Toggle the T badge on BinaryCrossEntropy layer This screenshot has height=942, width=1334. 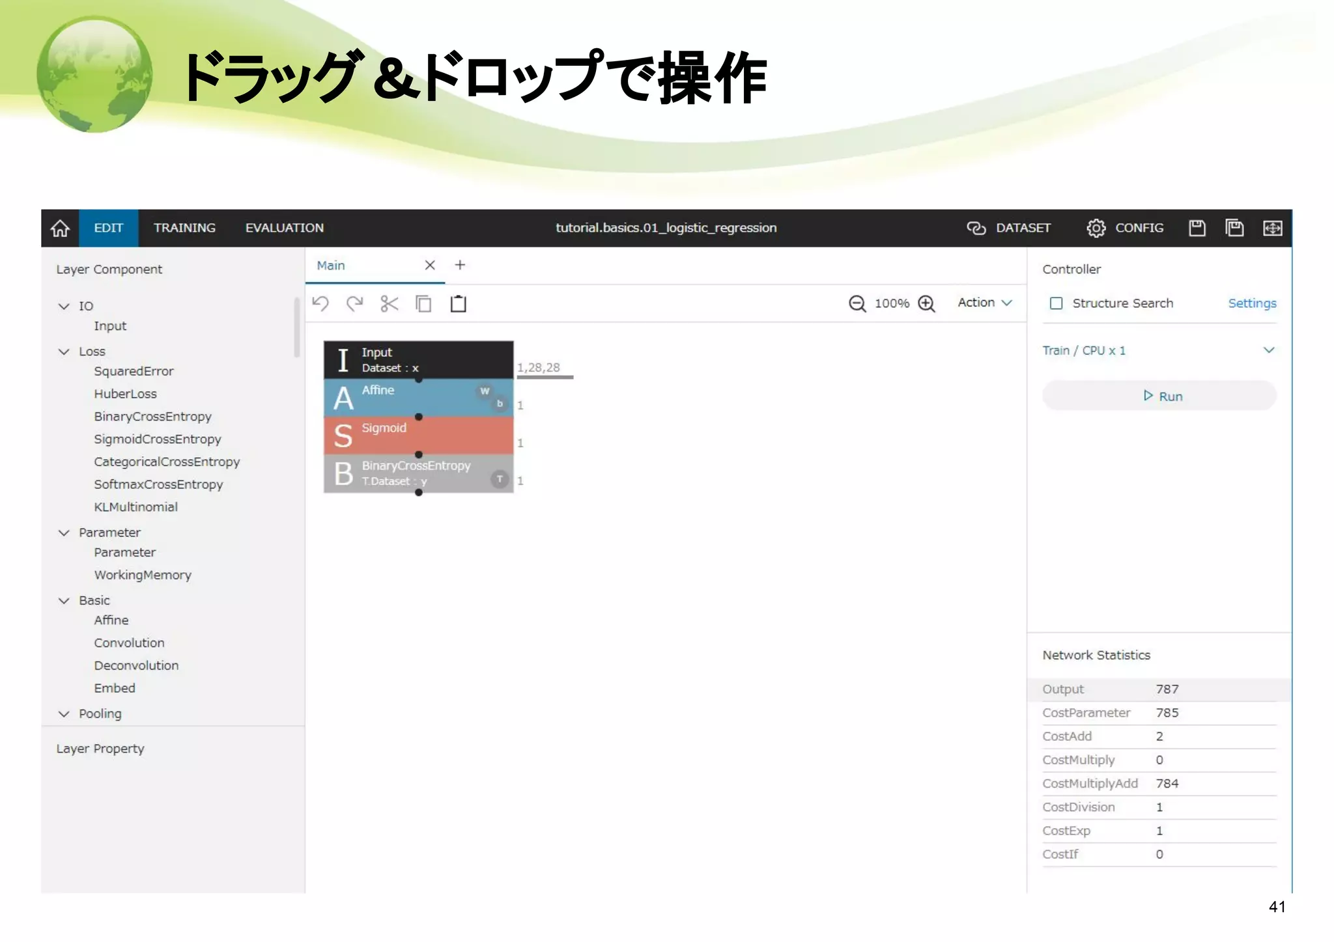click(500, 479)
